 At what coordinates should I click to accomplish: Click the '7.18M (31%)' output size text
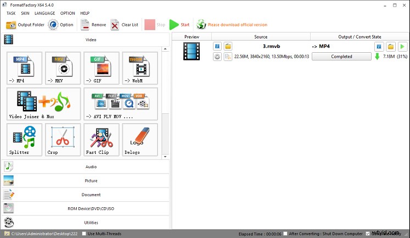coord(395,57)
